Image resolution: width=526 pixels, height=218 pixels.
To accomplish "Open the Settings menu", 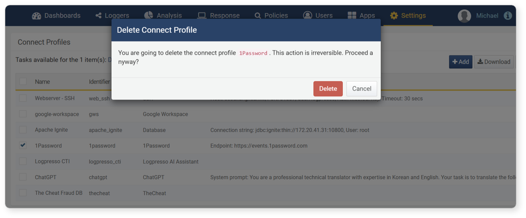I will click(x=408, y=15).
